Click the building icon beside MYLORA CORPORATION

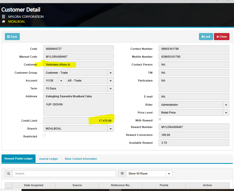4,17
